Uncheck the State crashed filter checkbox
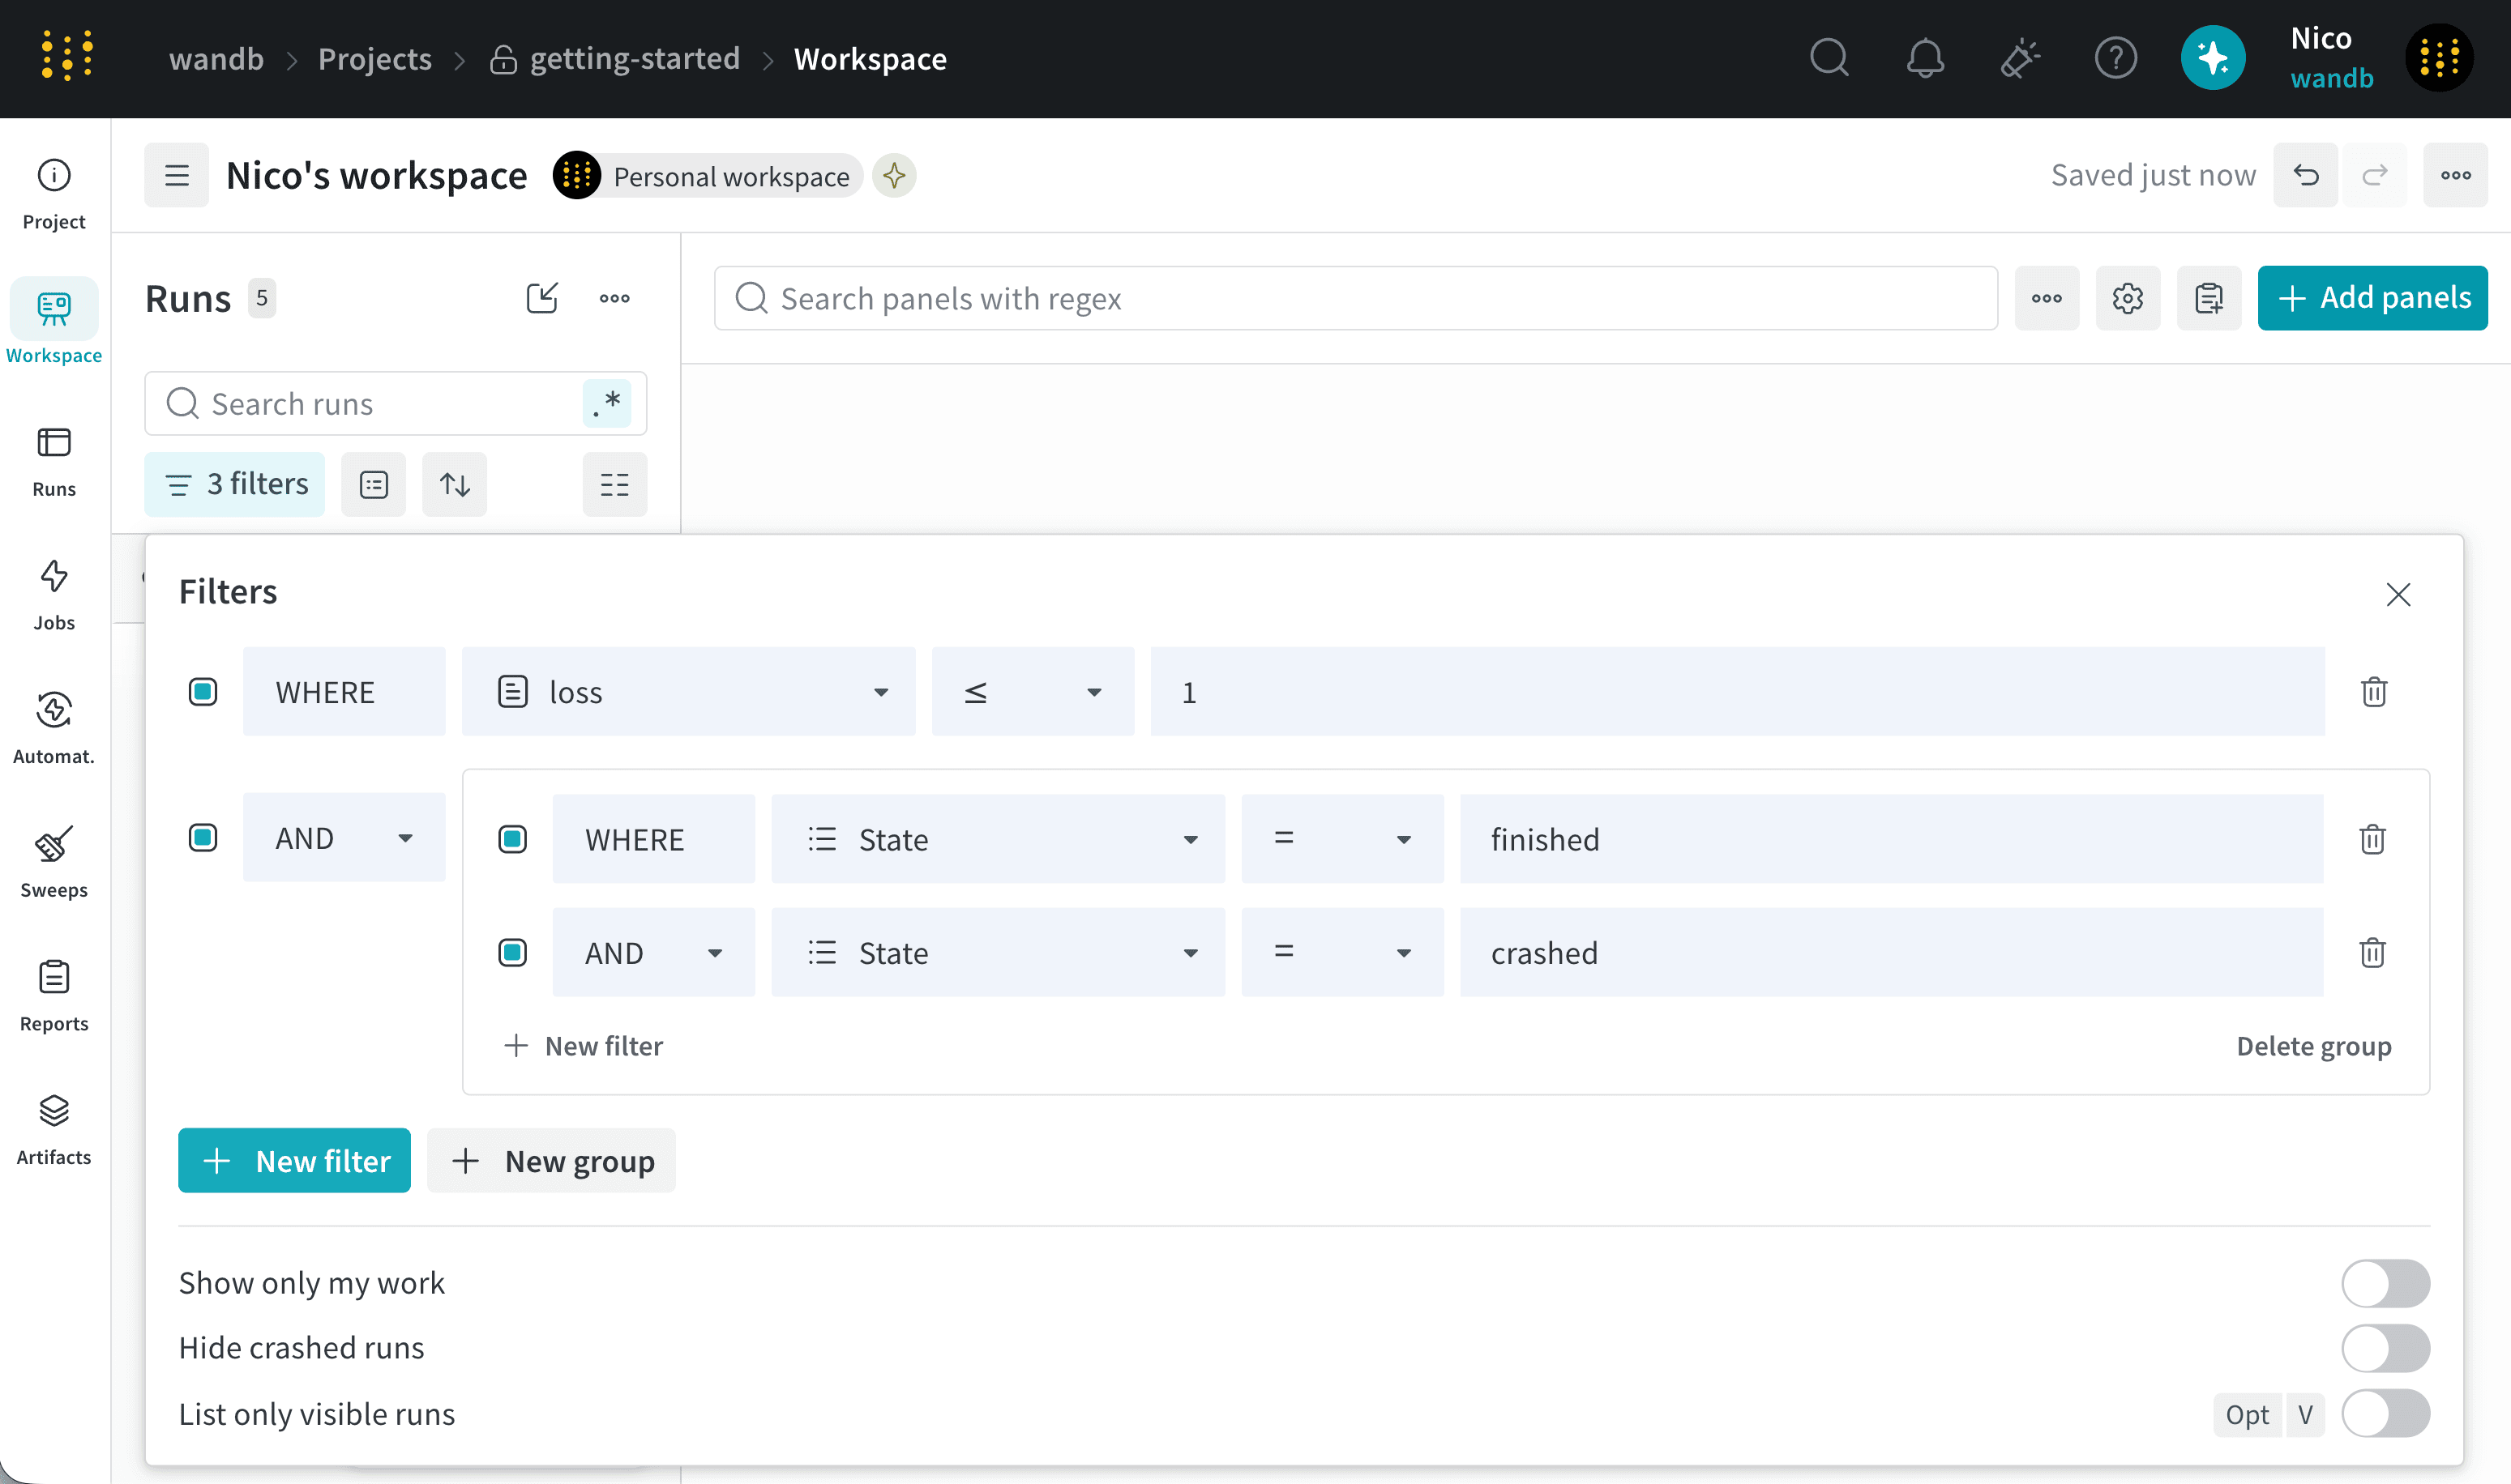The image size is (2511, 1484). pyautogui.click(x=513, y=953)
